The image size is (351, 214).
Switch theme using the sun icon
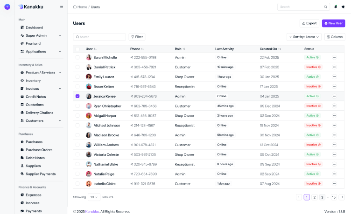343,7
